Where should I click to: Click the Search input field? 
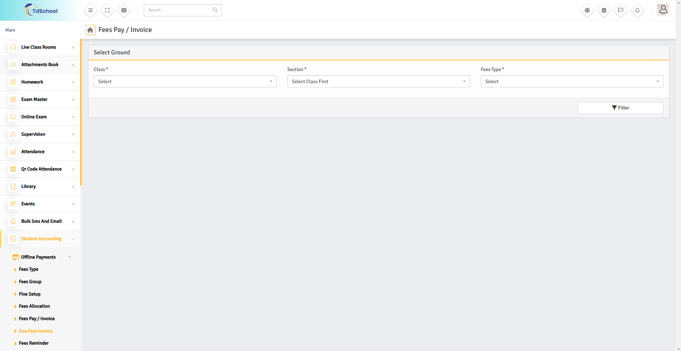point(179,10)
